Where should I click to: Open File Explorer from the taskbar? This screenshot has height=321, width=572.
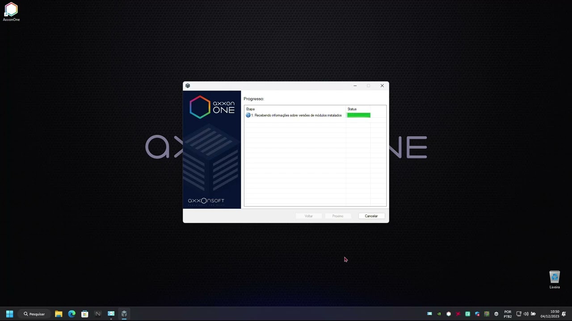tap(59, 314)
